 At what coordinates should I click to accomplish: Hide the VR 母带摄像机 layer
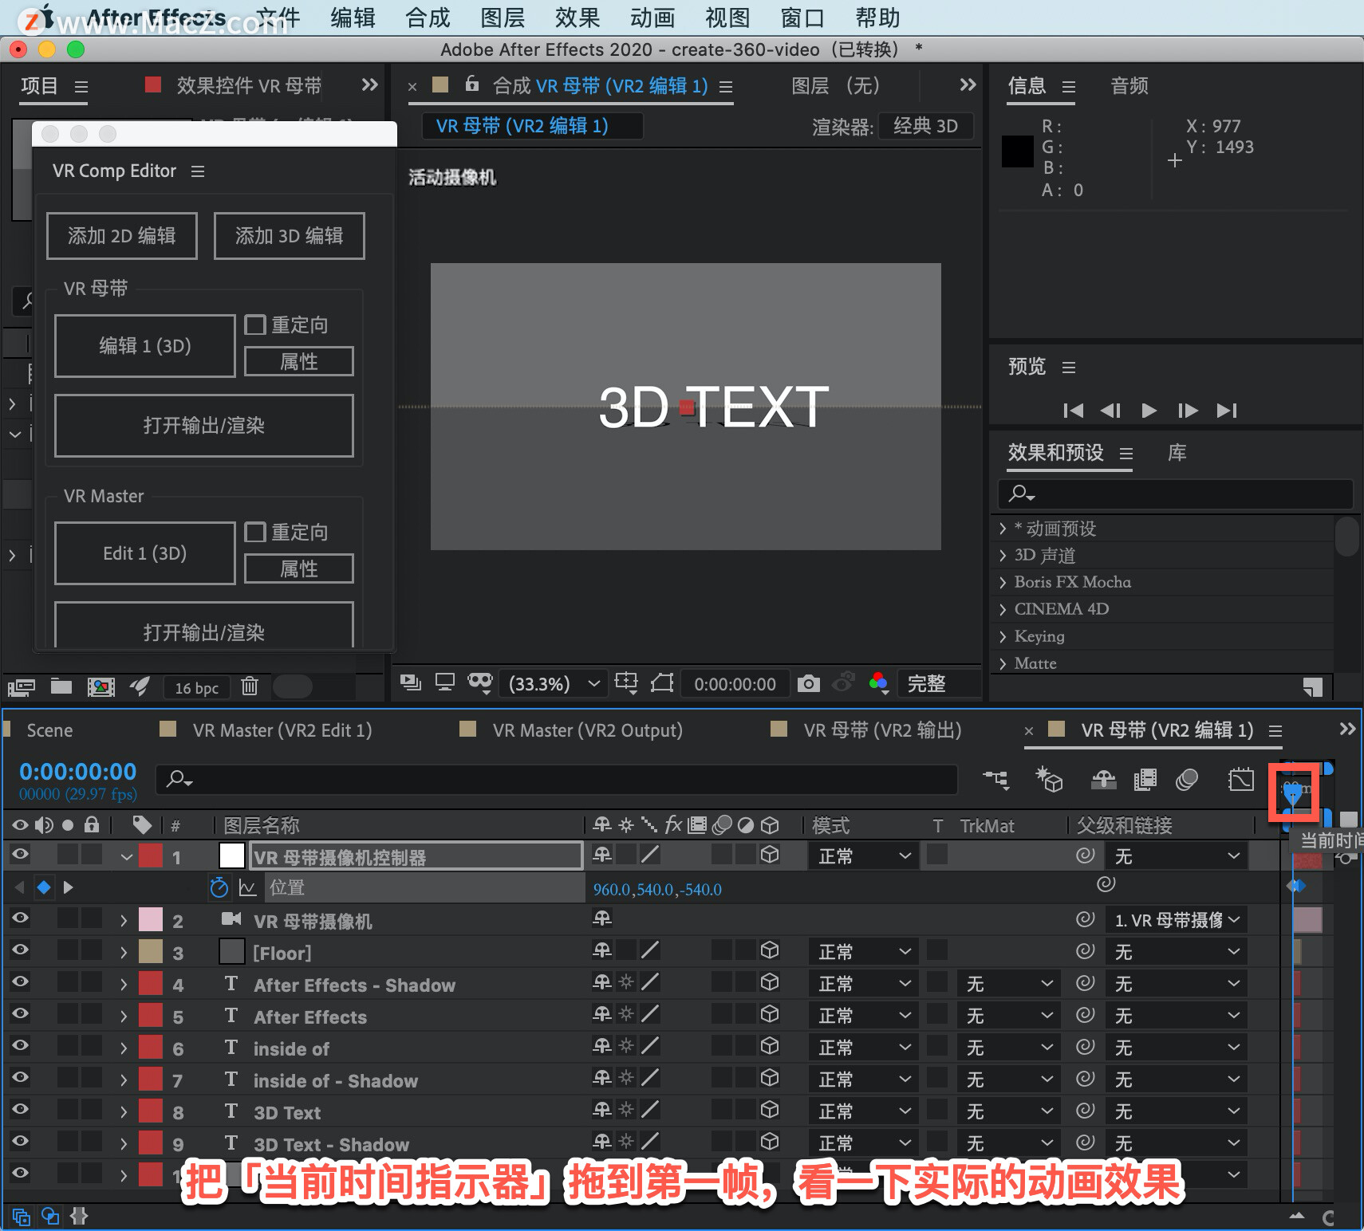[20, 918]
